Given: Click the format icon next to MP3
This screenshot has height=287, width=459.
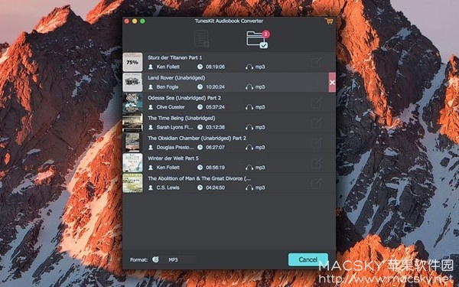Looking at the screenshot, I should [x=155, y=259].
